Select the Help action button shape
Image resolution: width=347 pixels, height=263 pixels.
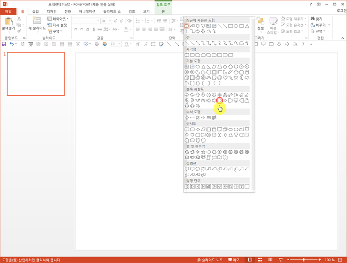[x=241, y=186]
